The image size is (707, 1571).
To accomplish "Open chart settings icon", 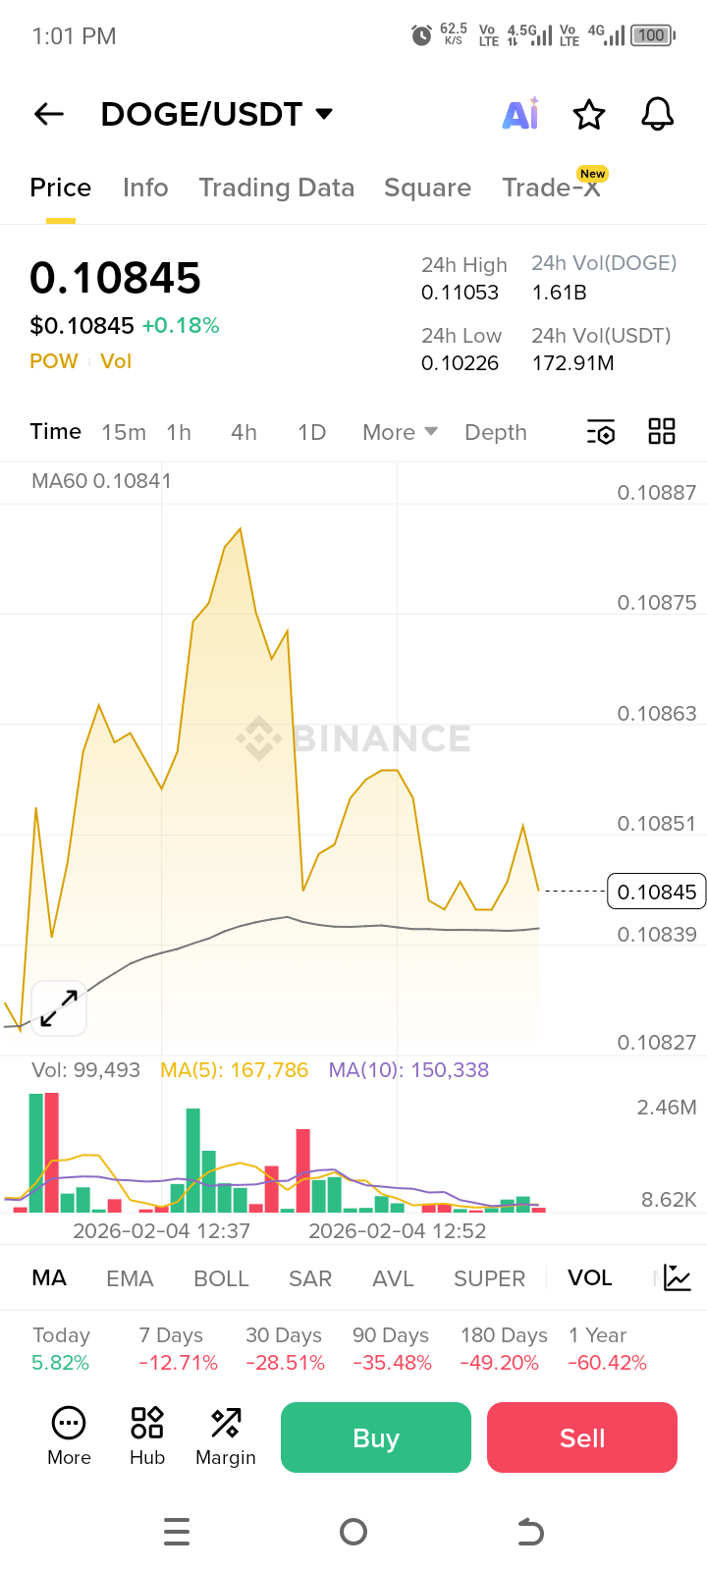I will [601, 432].
